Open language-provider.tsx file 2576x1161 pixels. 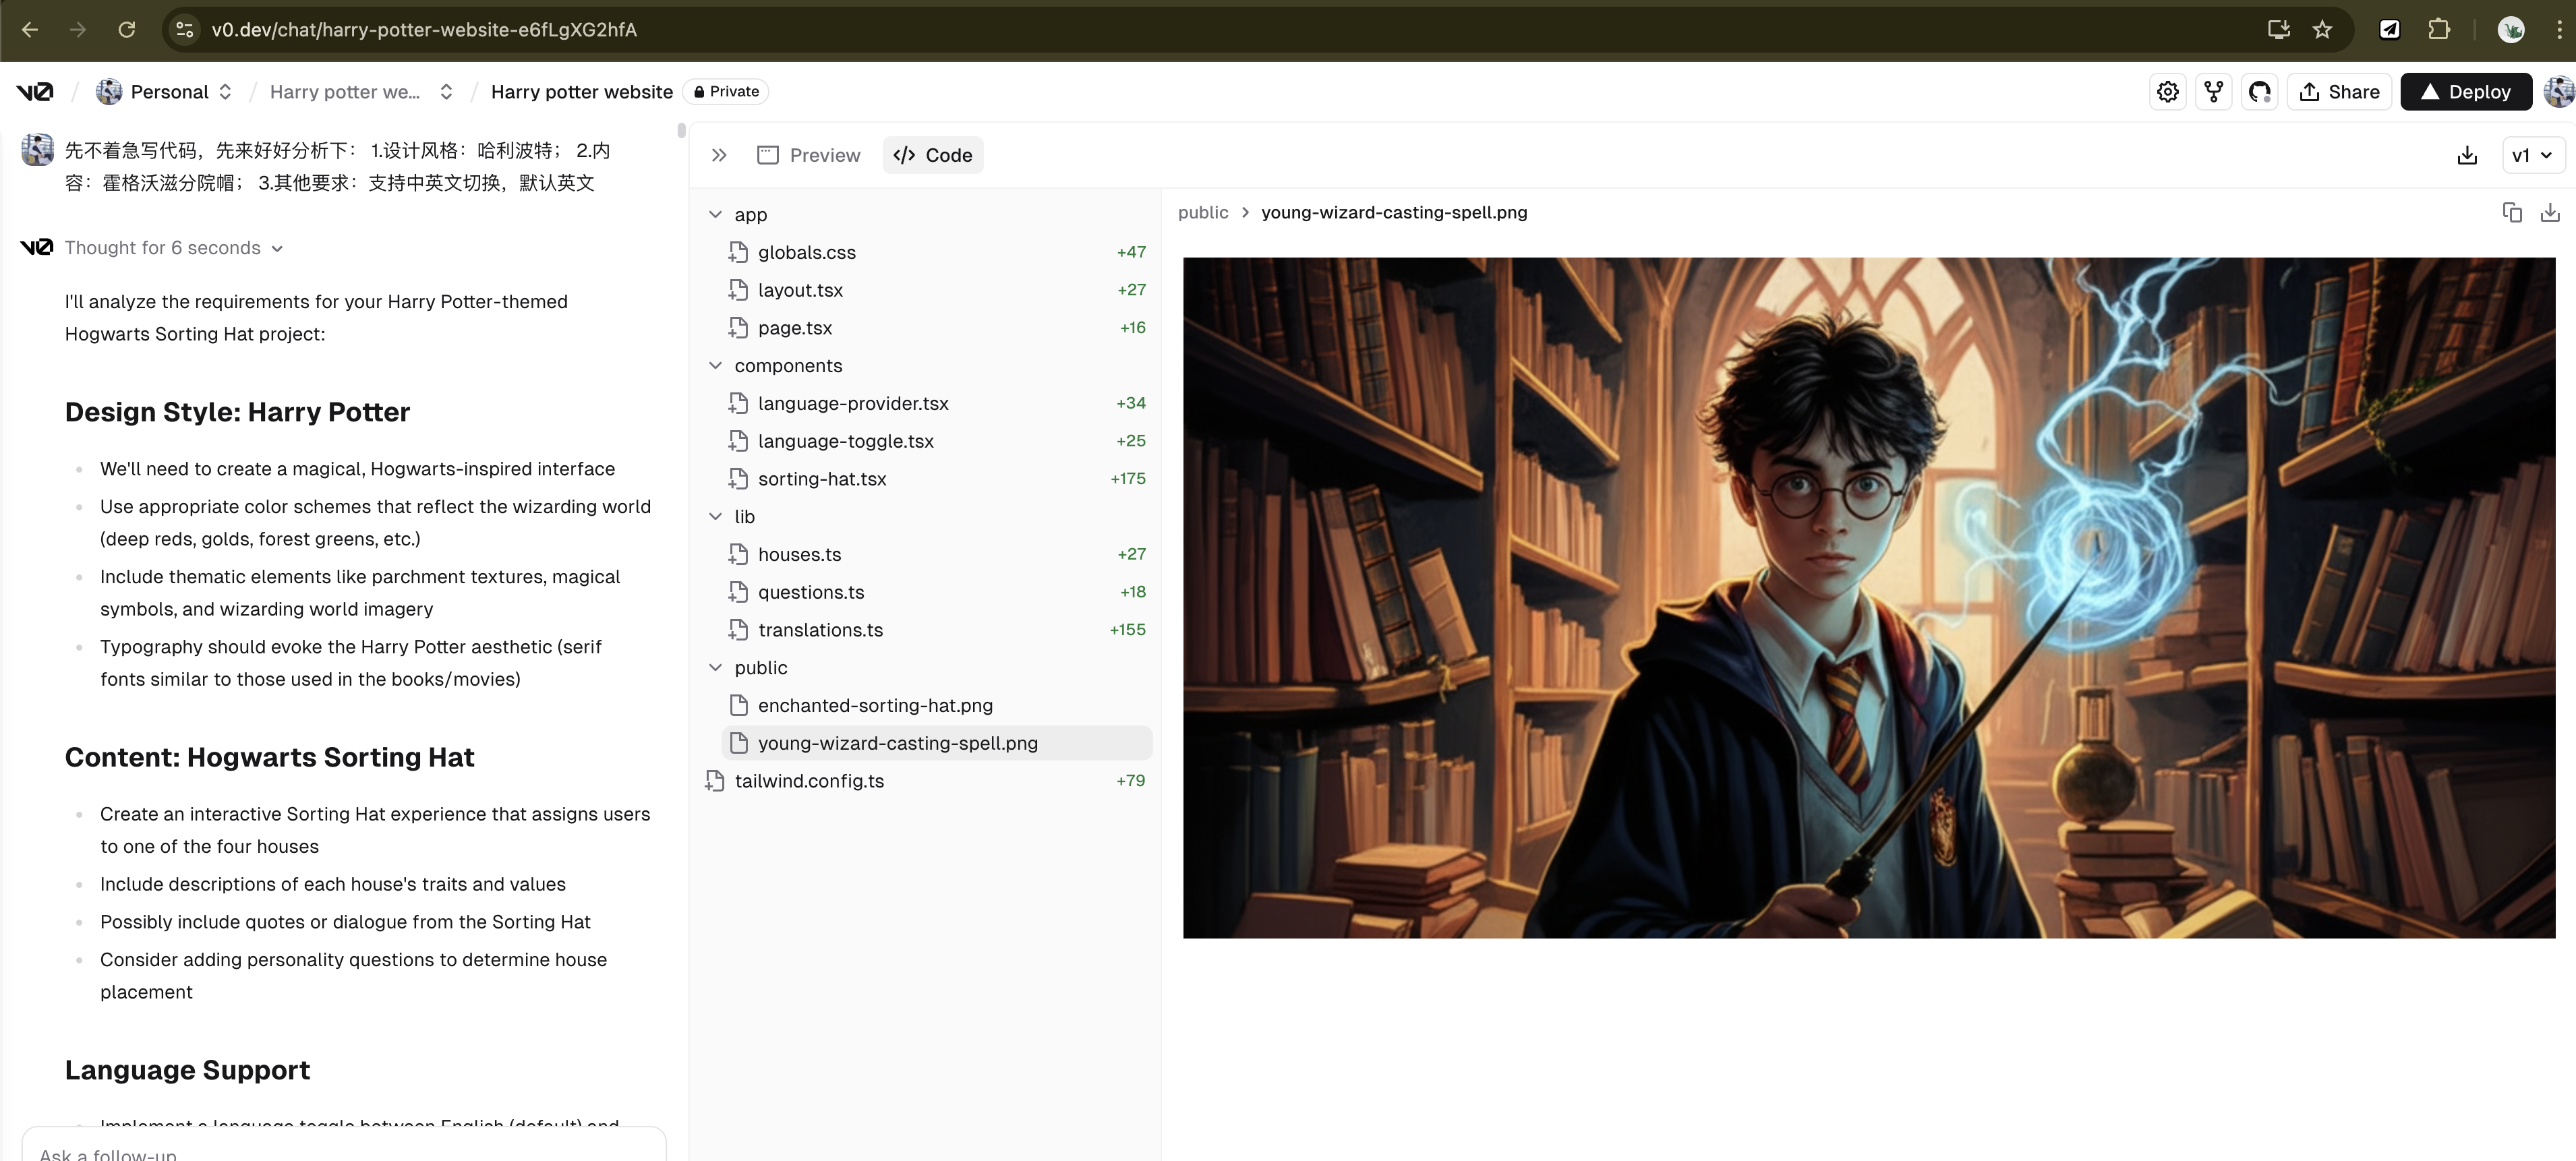[936, 403]
